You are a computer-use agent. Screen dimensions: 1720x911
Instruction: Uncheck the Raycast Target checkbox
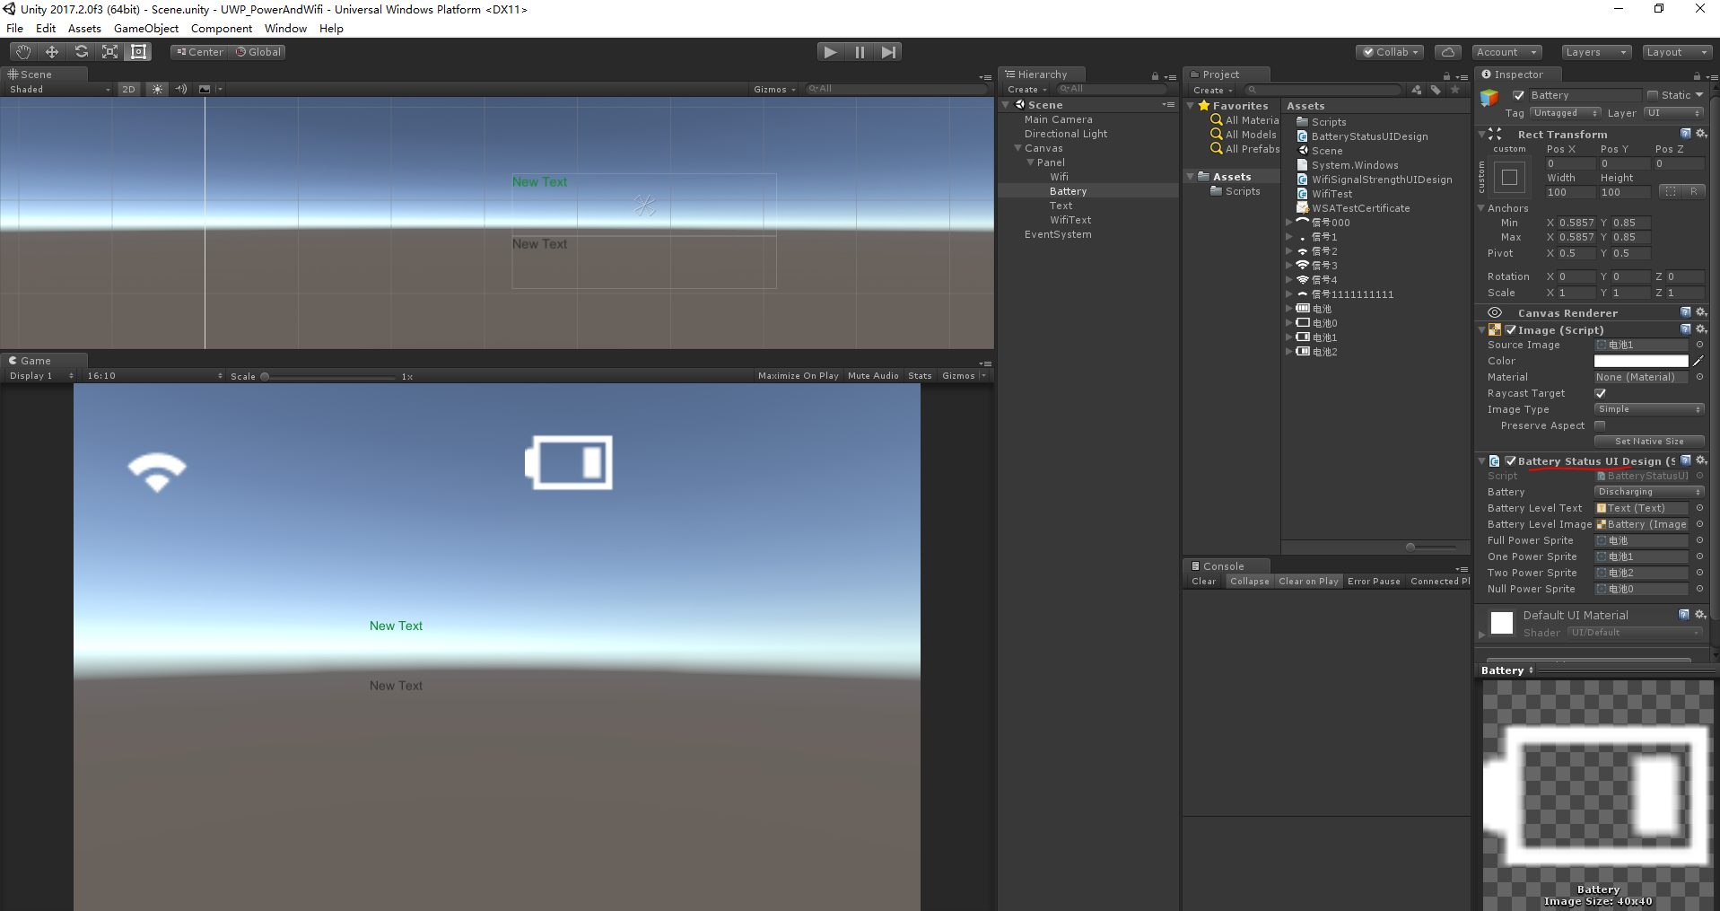[x=1600, y=393]
